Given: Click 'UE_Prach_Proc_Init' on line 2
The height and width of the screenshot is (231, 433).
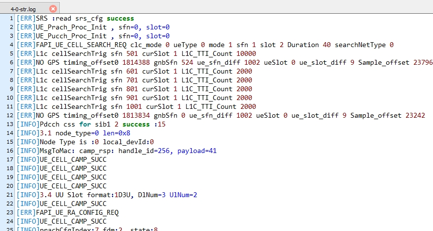Looking at the screenshot, I should pos(71,27).
